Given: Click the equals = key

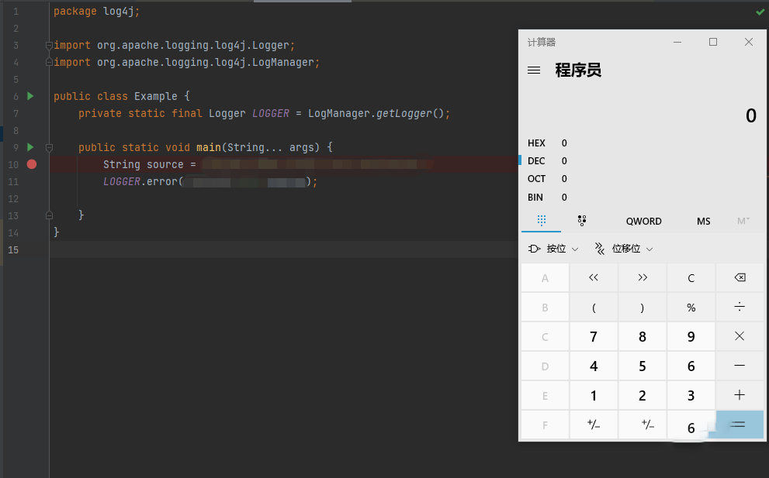Looking at the screenshot, I should pyautogui.click(x=740, y=425).
